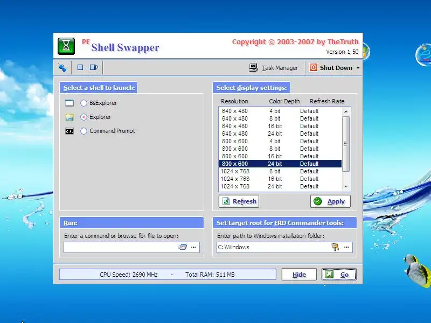This screenshot has height=323, width=431.
Task: Click the glass globe desktop icon at right edge
Action: [423, 55]
